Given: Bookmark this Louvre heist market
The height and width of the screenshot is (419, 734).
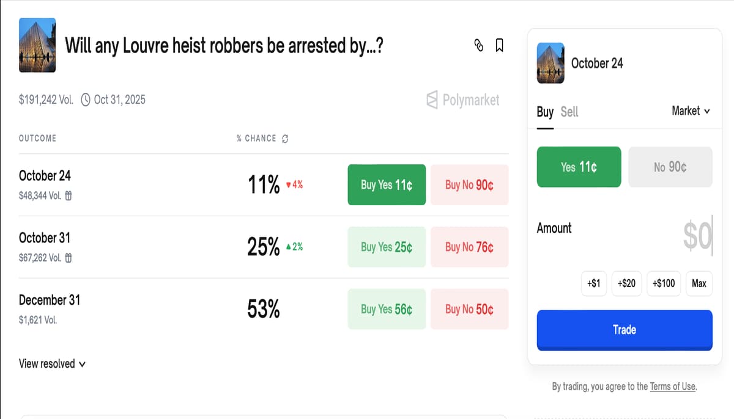Looking at the screenshot, I should click(x=499, y=45).
